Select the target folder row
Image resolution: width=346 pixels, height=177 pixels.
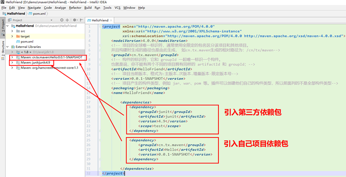(x=45, y=36)
